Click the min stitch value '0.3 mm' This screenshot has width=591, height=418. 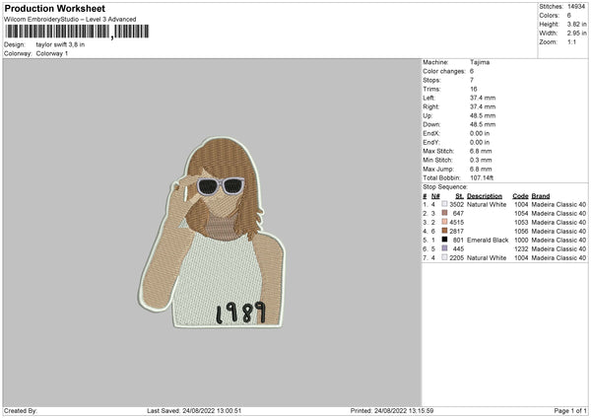481,160
